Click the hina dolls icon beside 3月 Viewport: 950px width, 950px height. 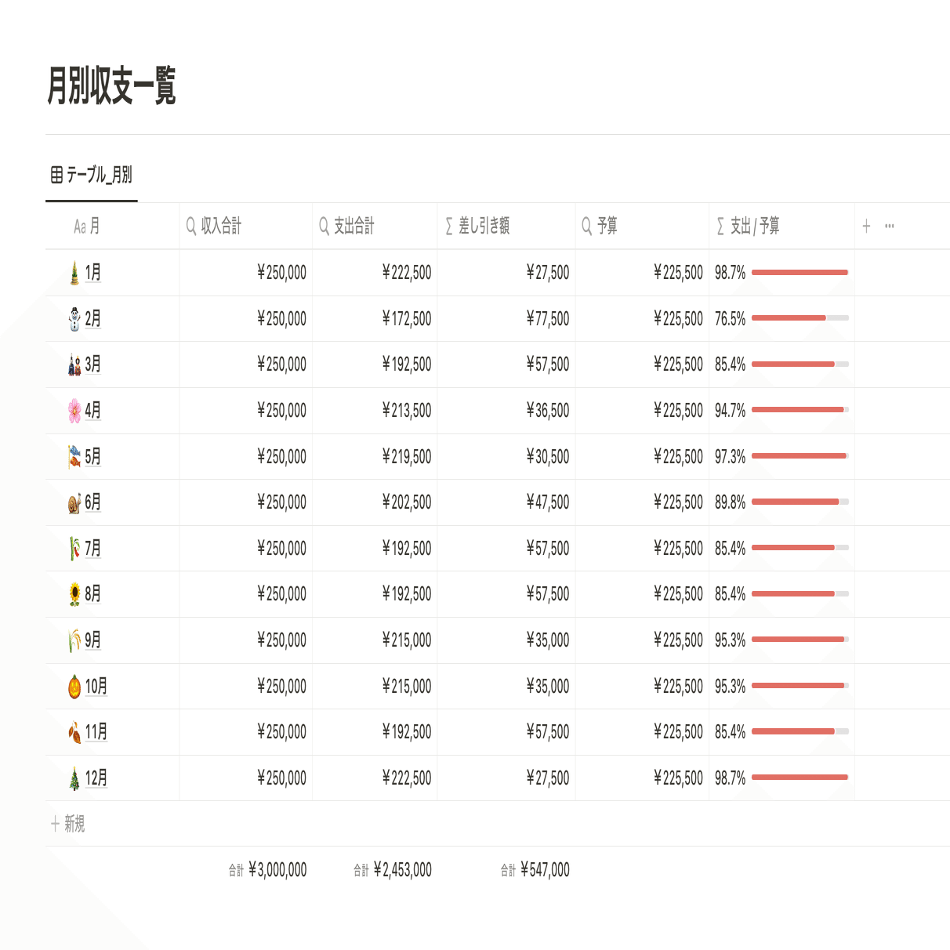point(74,364)
